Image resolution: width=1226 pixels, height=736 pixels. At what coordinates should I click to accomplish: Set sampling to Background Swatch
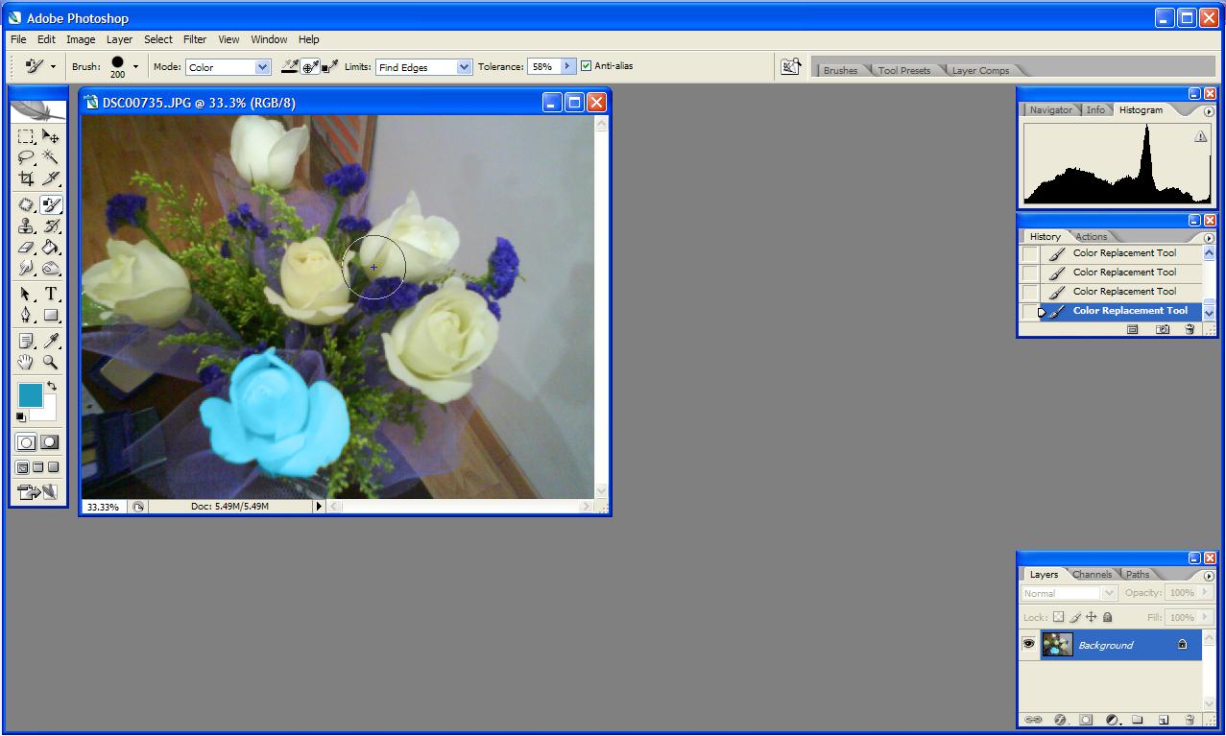coord(330,66)
